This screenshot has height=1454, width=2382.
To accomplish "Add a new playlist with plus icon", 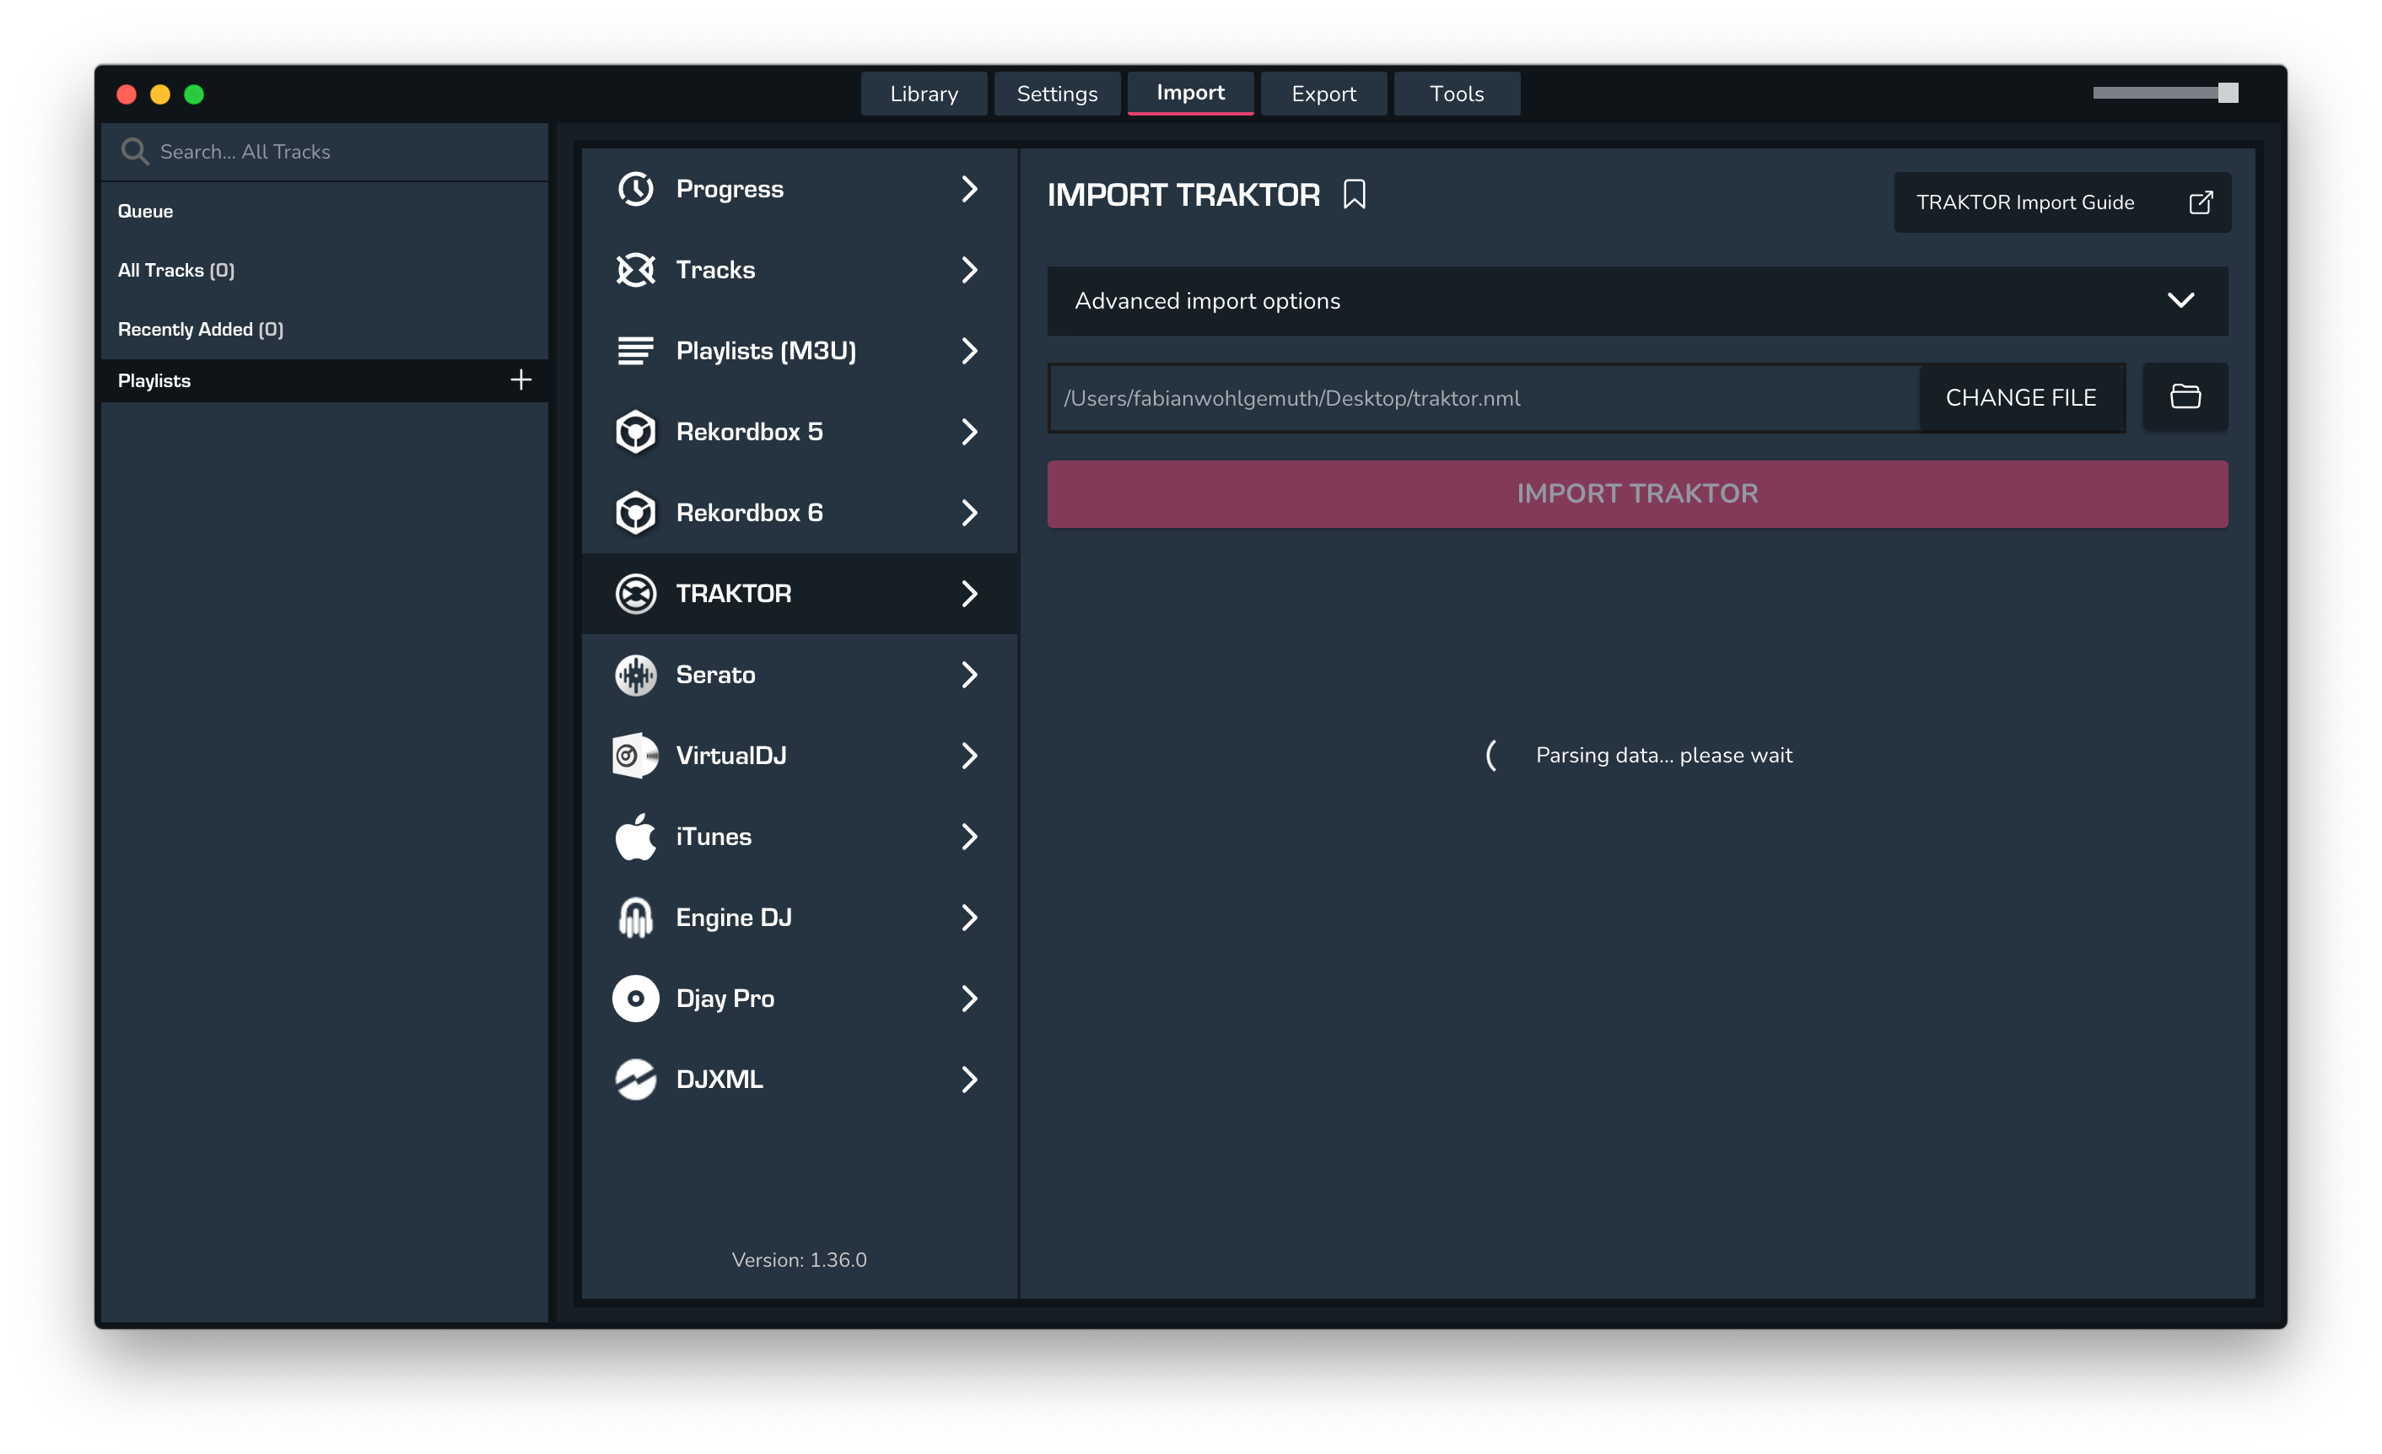I will 520,380.
